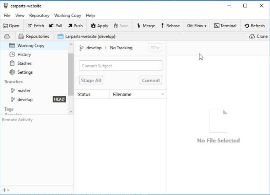
Task: Select the master branch in sidebar
Action: 24,91
